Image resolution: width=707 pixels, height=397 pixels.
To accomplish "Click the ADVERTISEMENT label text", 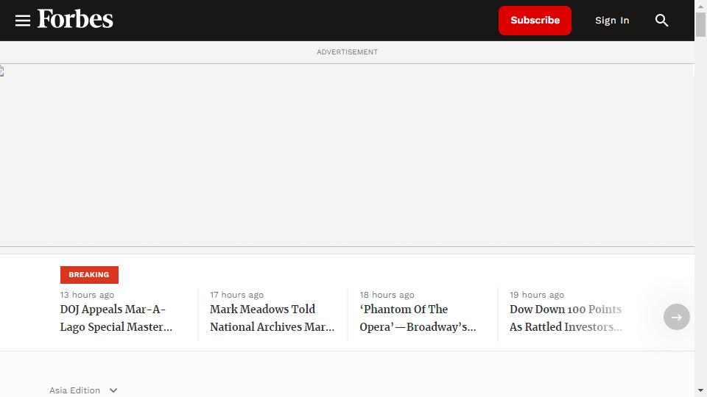I will (x=347, y=51).
